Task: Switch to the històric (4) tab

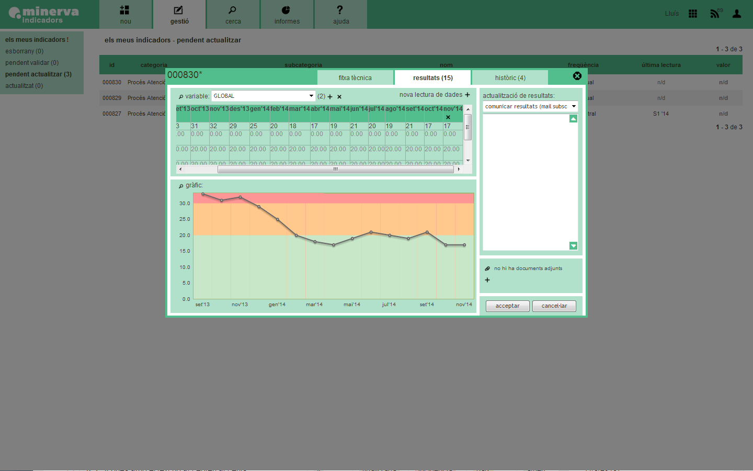Action: pyautogui.click(x=510, y=77)
